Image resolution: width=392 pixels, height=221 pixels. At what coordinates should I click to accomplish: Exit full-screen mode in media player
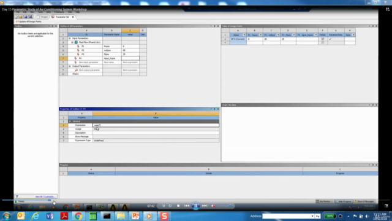click(x=386, y=206)
